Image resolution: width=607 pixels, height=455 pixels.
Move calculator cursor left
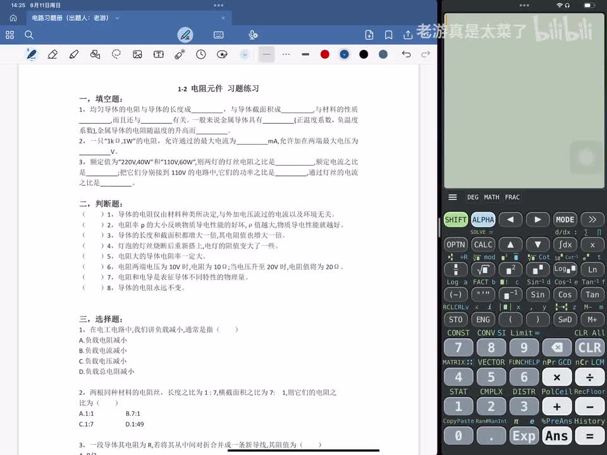(x=510, y=220)
